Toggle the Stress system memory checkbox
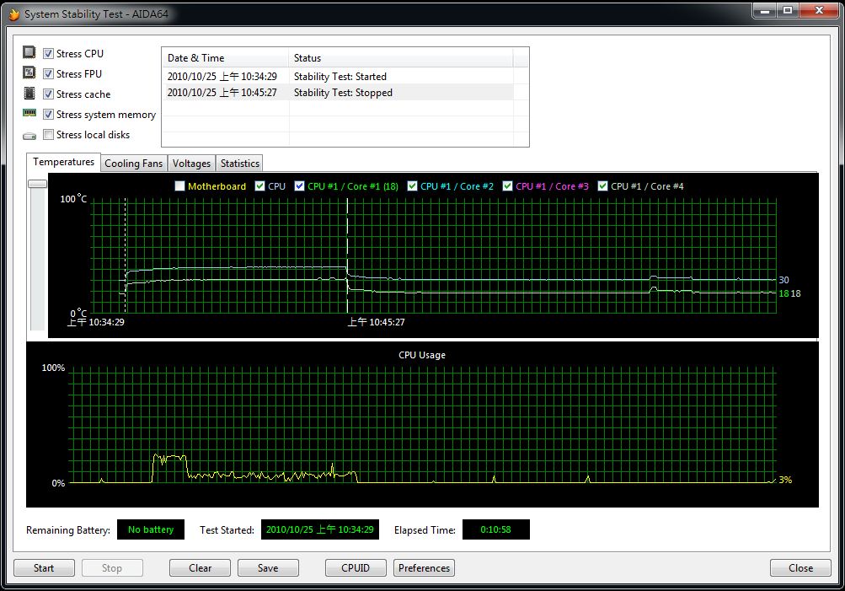This screenshot has width=845, height=591. 49,115
